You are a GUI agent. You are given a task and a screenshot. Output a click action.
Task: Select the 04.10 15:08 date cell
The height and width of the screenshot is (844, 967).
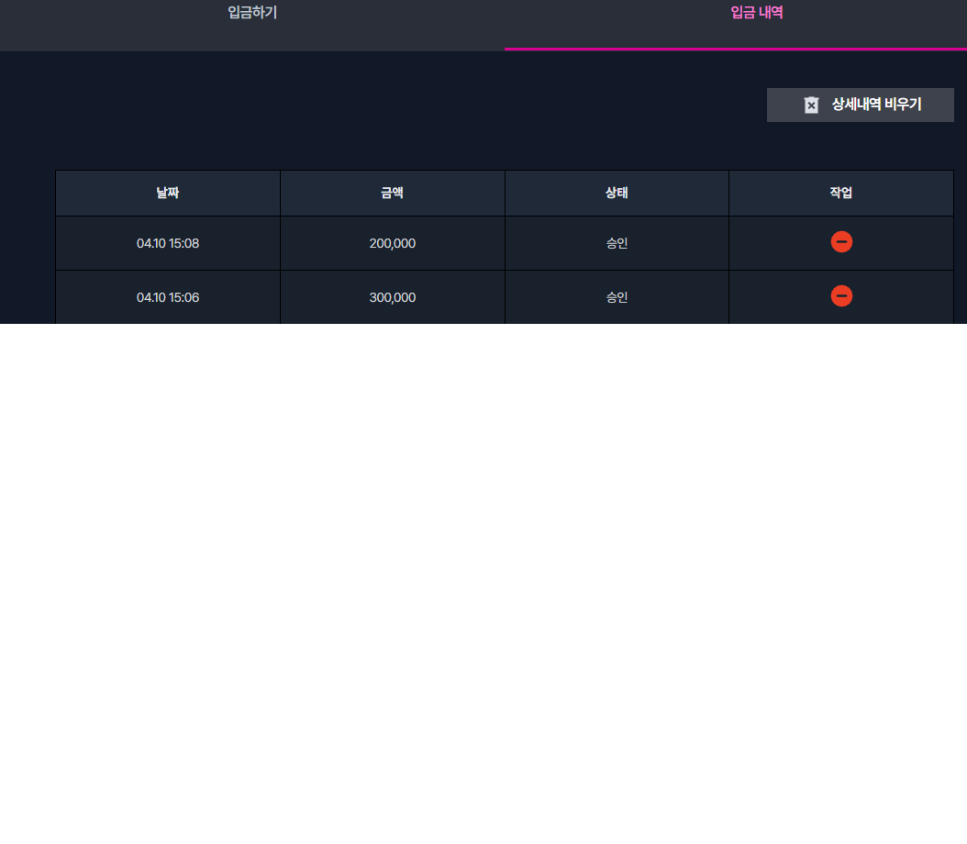coord(168,243)
